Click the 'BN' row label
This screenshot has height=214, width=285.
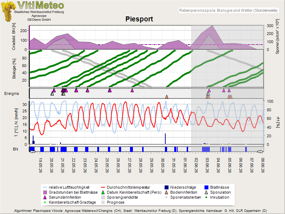coord(15,149)
